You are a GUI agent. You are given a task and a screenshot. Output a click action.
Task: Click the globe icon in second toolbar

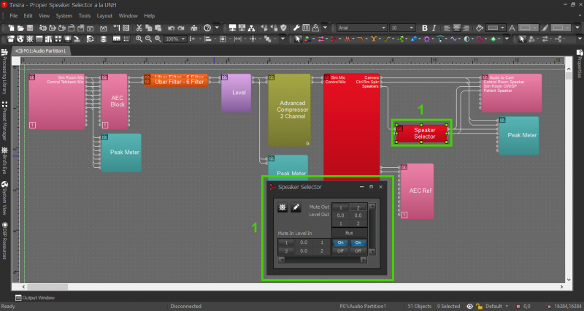point(20,39)
